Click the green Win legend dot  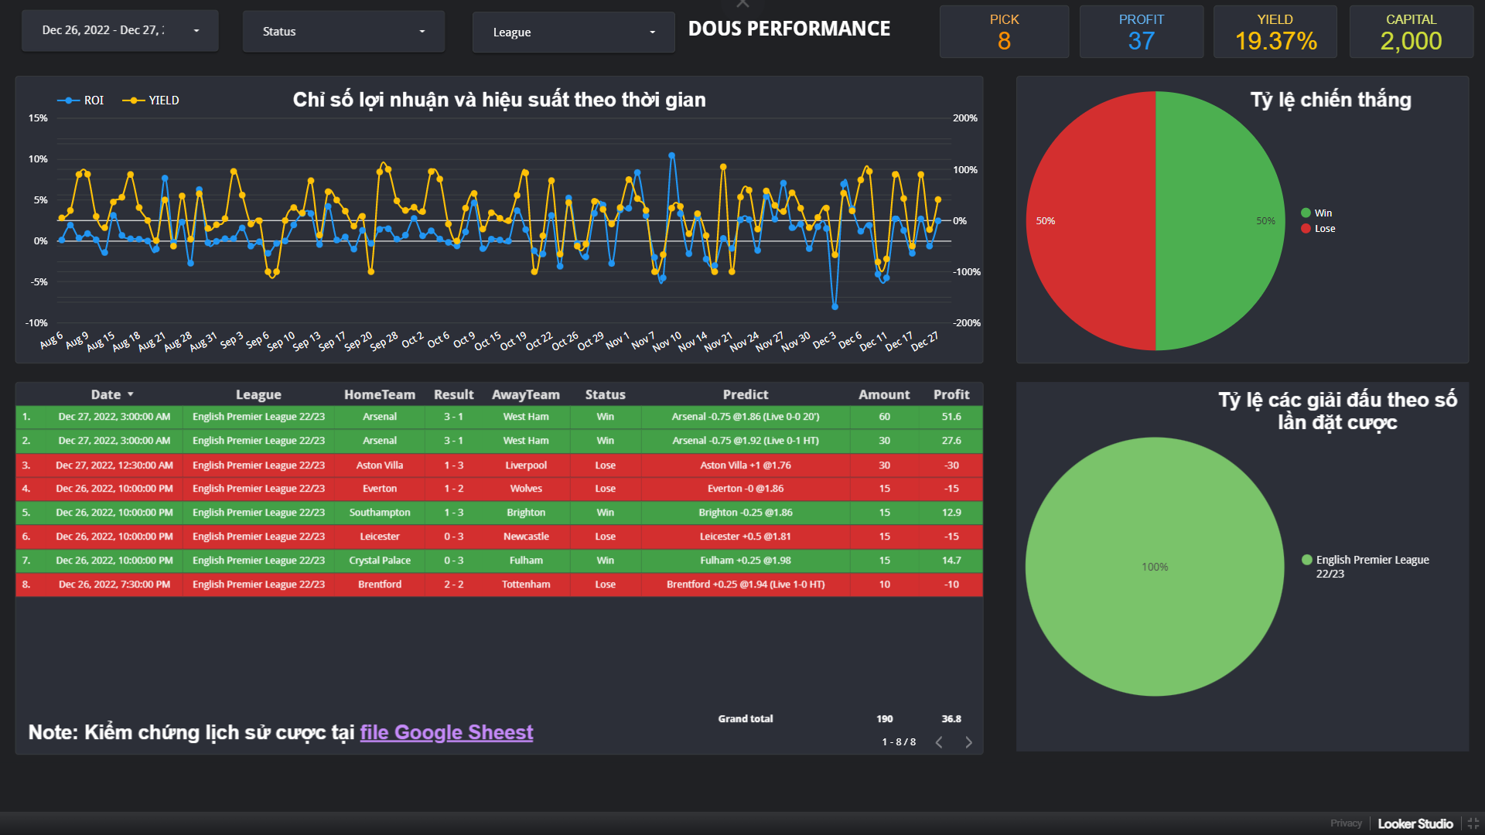click(1306, 213)
